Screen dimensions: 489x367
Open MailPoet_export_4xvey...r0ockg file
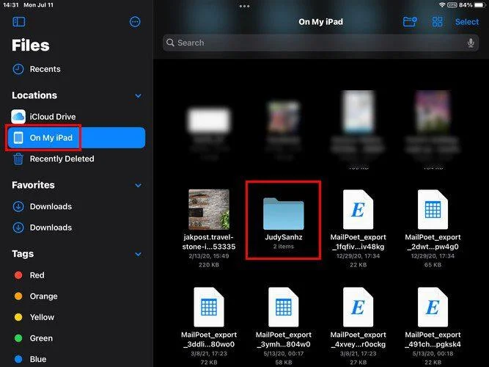coord(358,307)
